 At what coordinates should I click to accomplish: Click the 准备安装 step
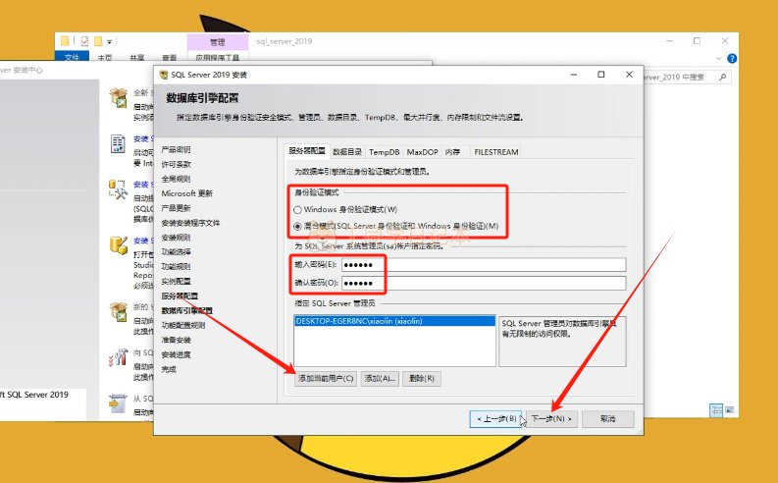pos(177,340)
